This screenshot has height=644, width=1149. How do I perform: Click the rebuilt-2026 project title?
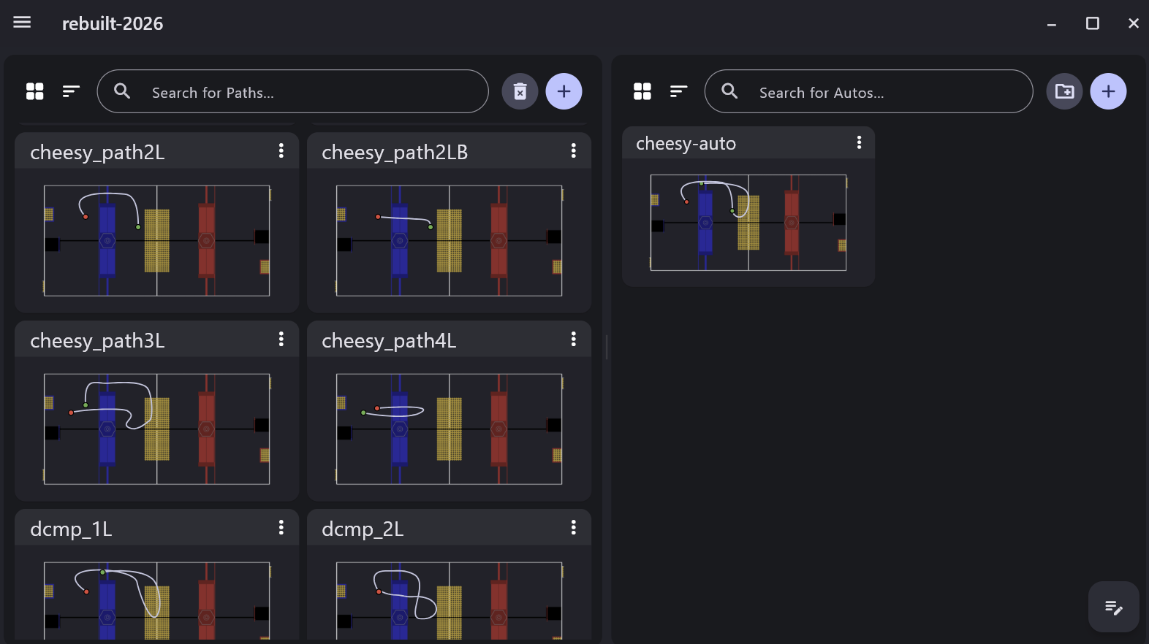pos(113,23)
